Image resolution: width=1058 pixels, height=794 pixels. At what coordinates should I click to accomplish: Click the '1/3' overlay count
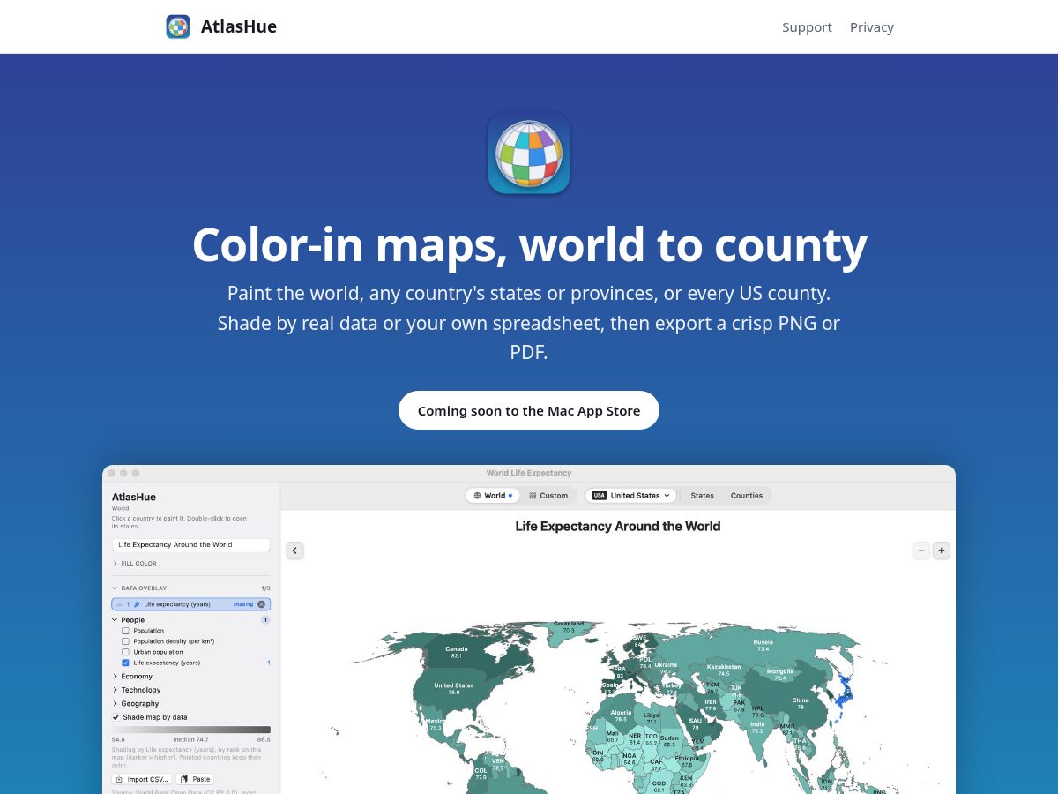point(265,588)
